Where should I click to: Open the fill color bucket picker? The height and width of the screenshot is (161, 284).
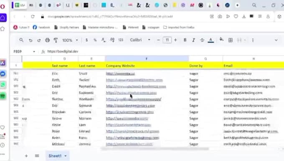[x=221, y=40]
